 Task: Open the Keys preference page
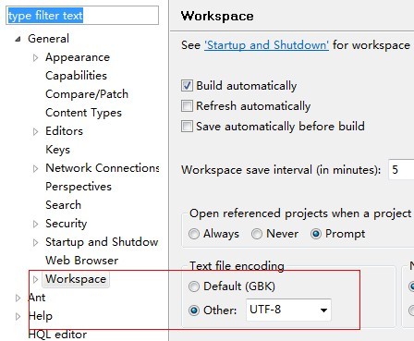point(57,150)
